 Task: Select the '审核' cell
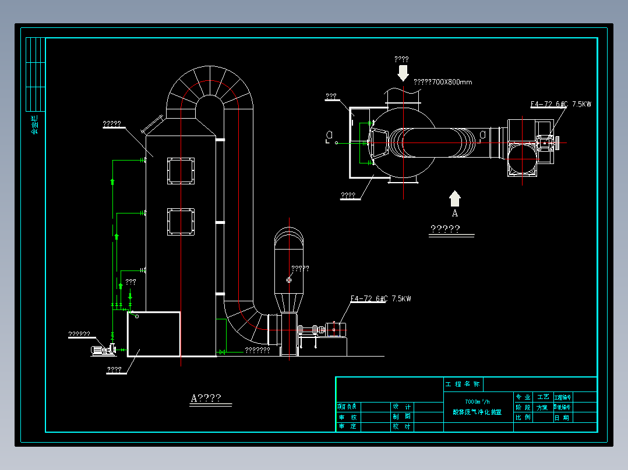click(348, 417)
